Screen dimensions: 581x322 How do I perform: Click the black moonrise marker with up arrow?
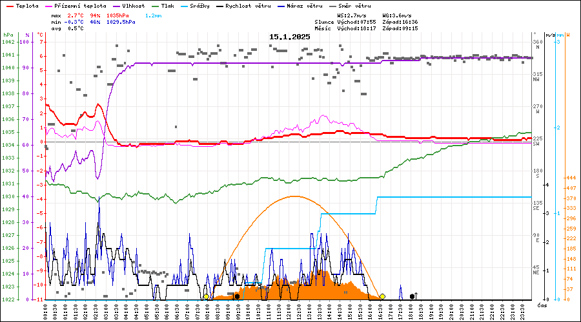pos(413,296)
